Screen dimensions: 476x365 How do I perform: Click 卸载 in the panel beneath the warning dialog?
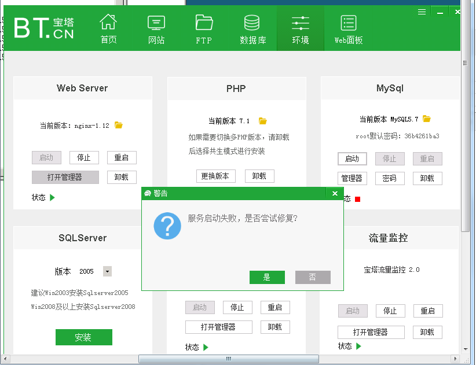click(275, 327)
